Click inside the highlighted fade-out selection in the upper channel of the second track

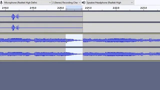click(x=74, y=40)
